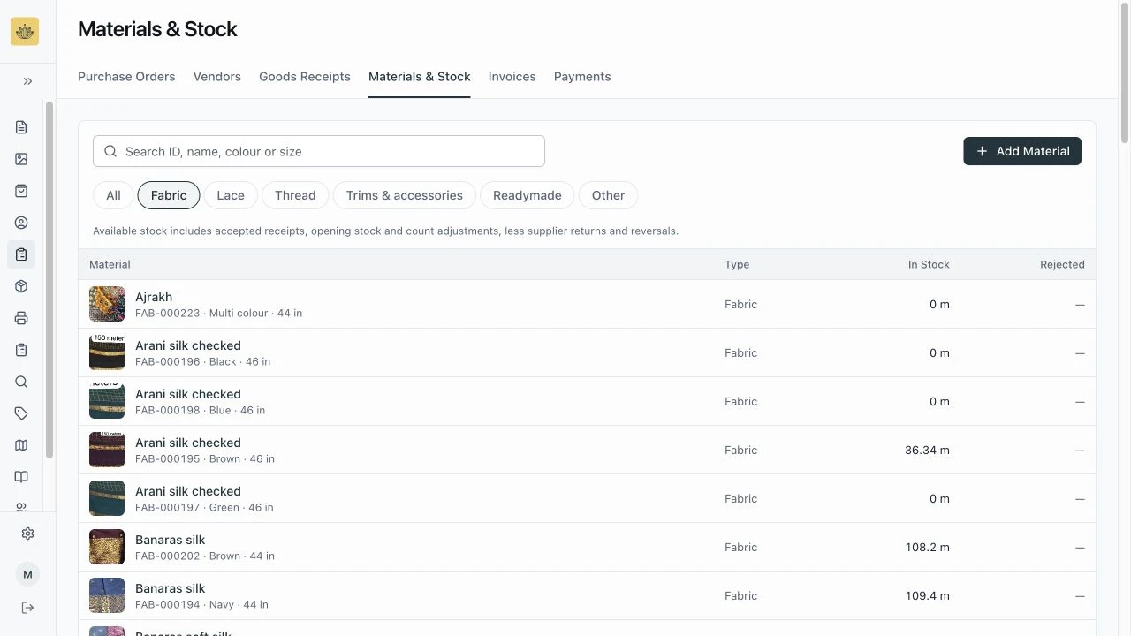The image size is (1131, 636).
Task: Click the magnifier icon in the sidebar
Action: pos(21,382)
